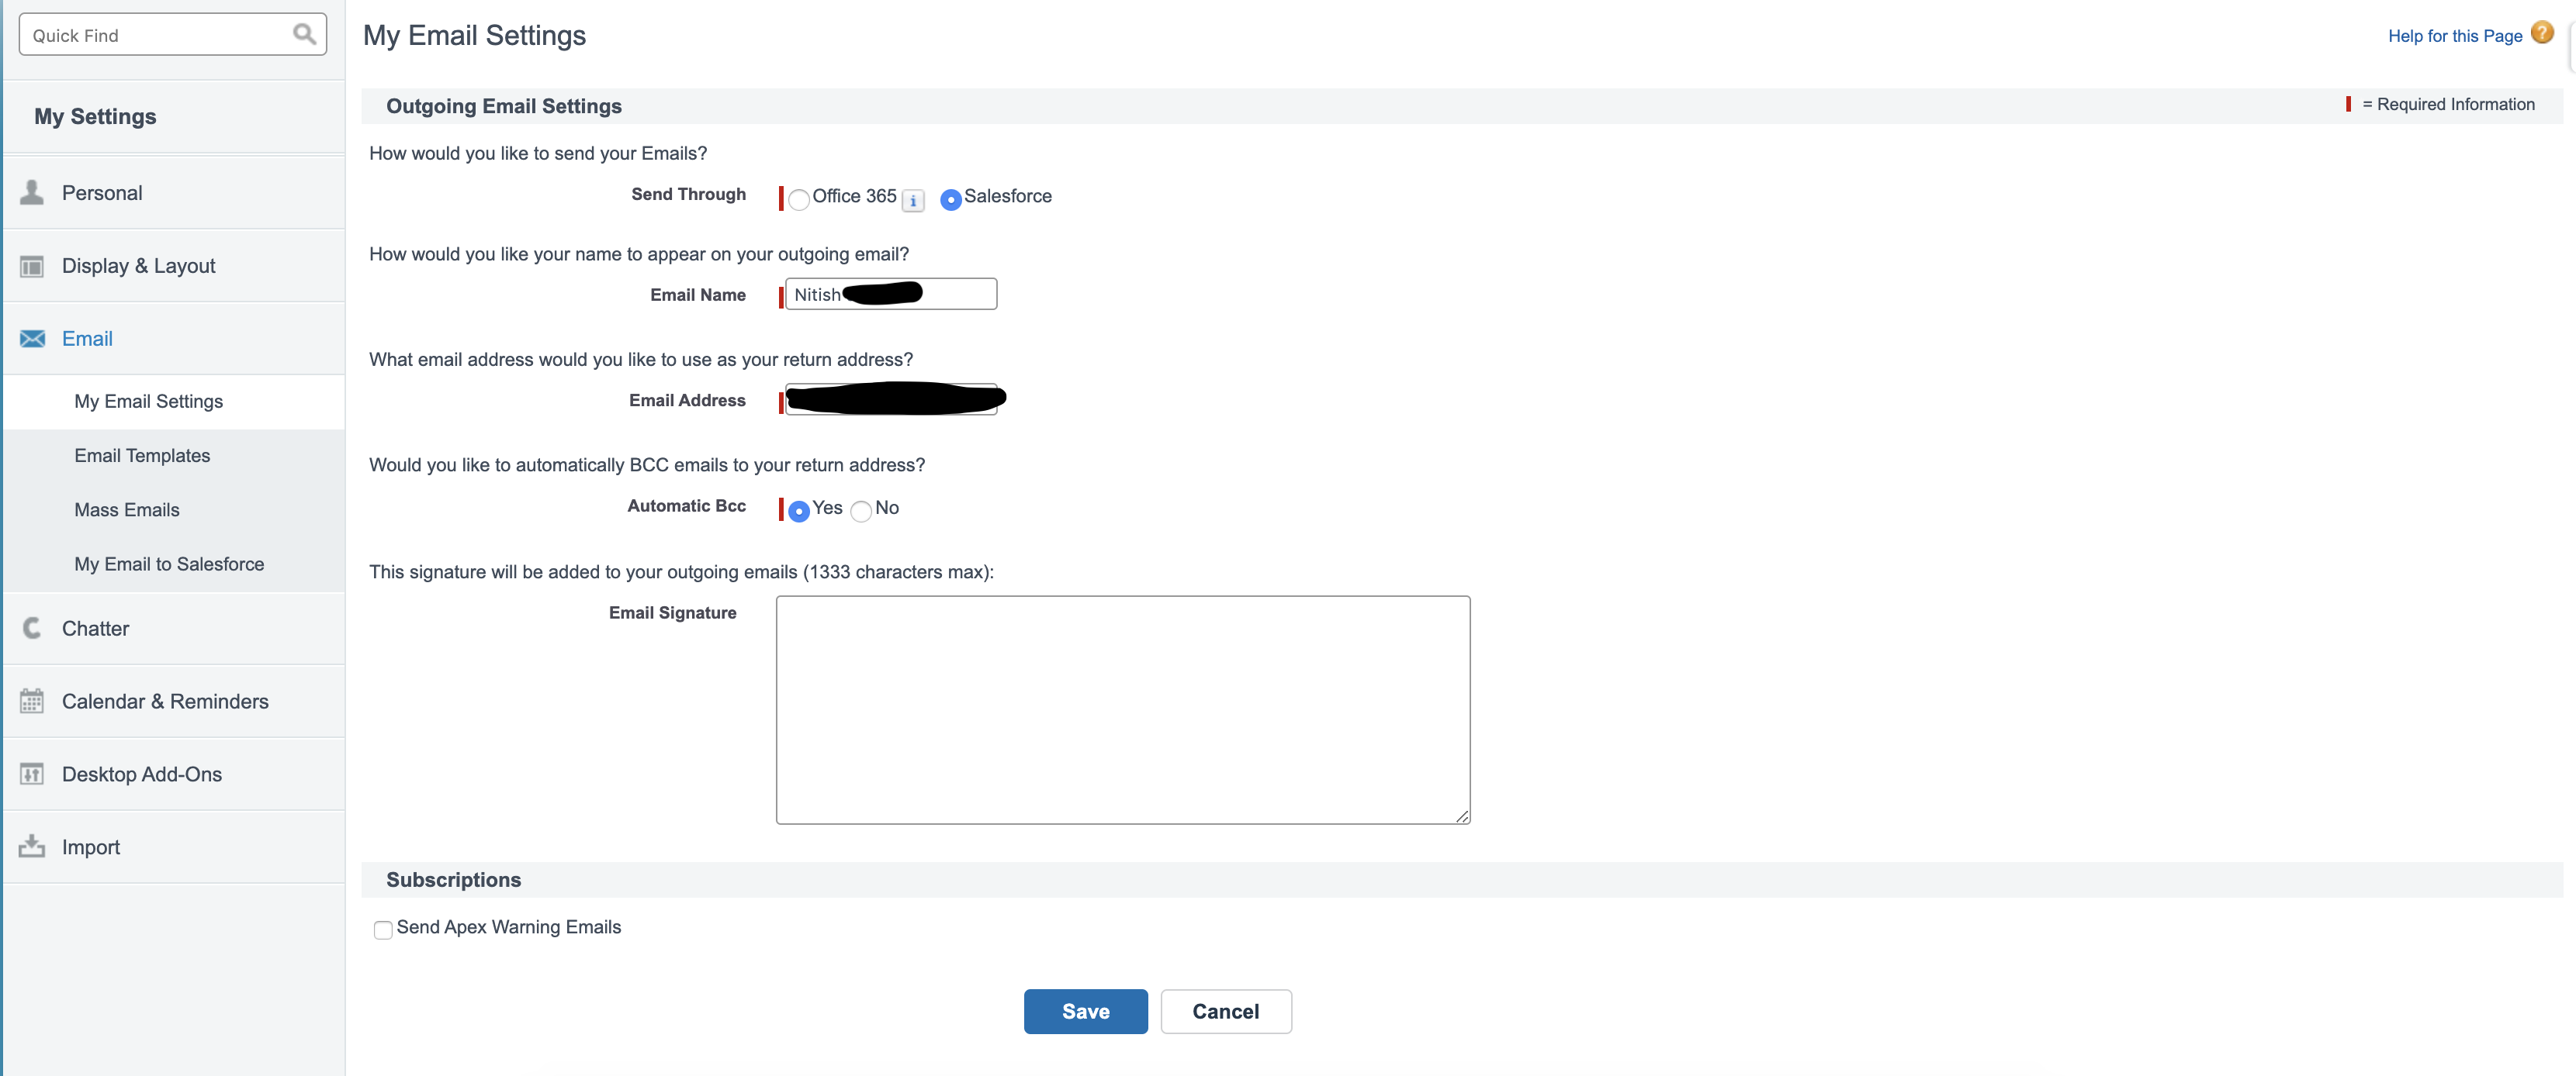The height and width of the screenshot is (1076, 2576).
Task: Click the orange help question-mark icon
Action: pos(2541,33)
